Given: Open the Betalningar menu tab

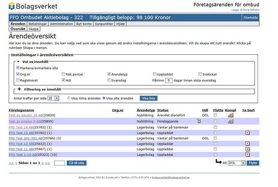Looking at the screenshot, I should [x=38, y=24].
